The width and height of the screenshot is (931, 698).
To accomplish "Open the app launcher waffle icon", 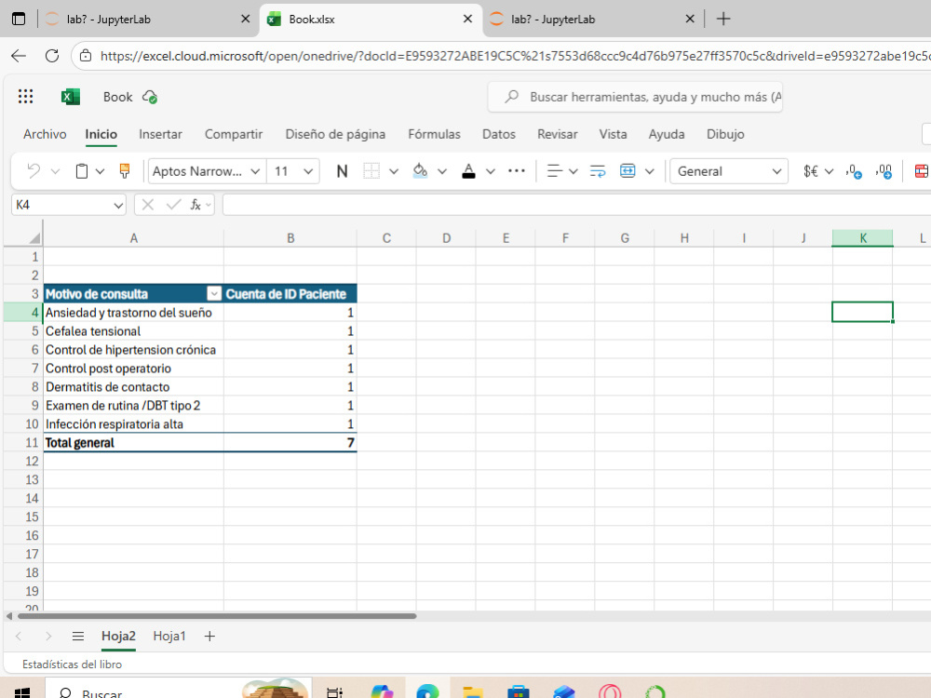I will pos(25,97).
